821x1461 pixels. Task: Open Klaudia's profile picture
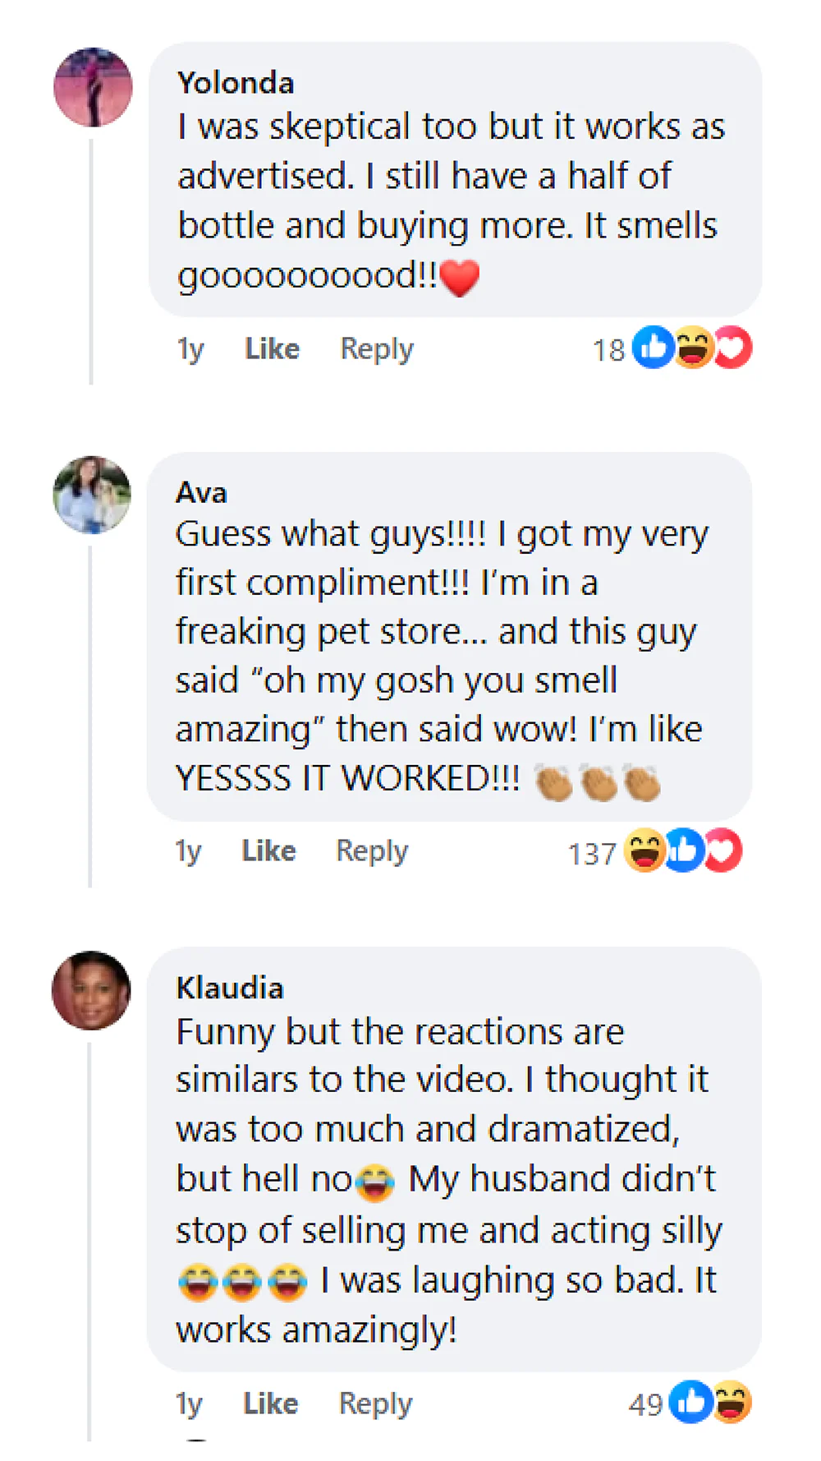(x=91, y=990)
